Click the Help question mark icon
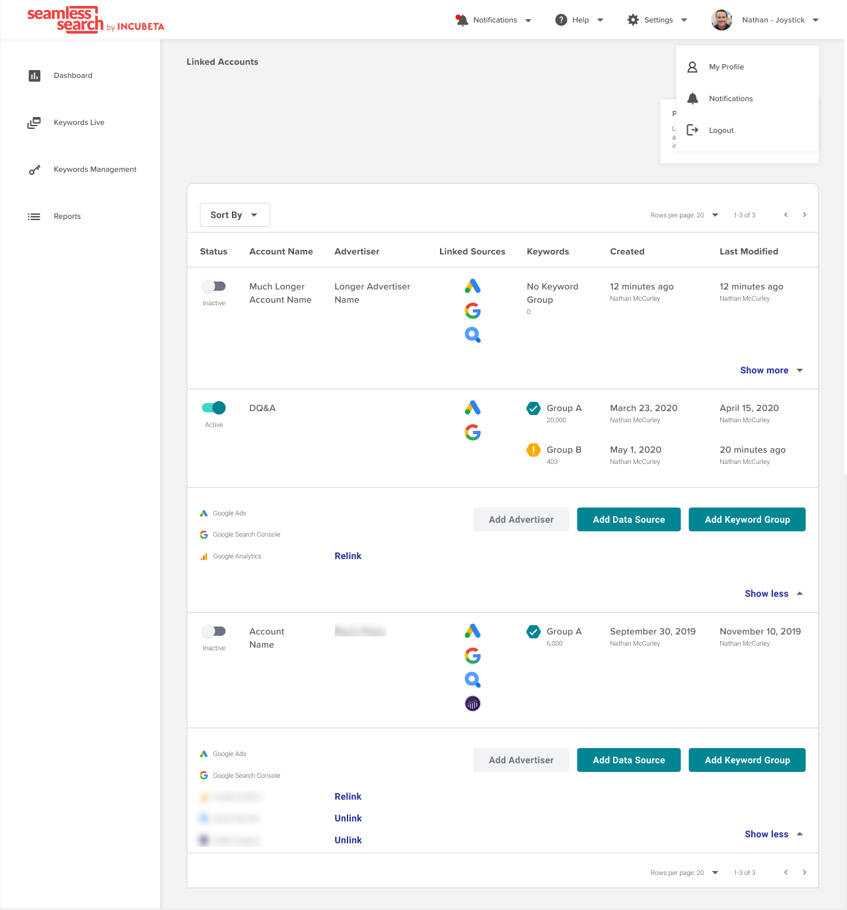847x910 pixels. [561, 20]
